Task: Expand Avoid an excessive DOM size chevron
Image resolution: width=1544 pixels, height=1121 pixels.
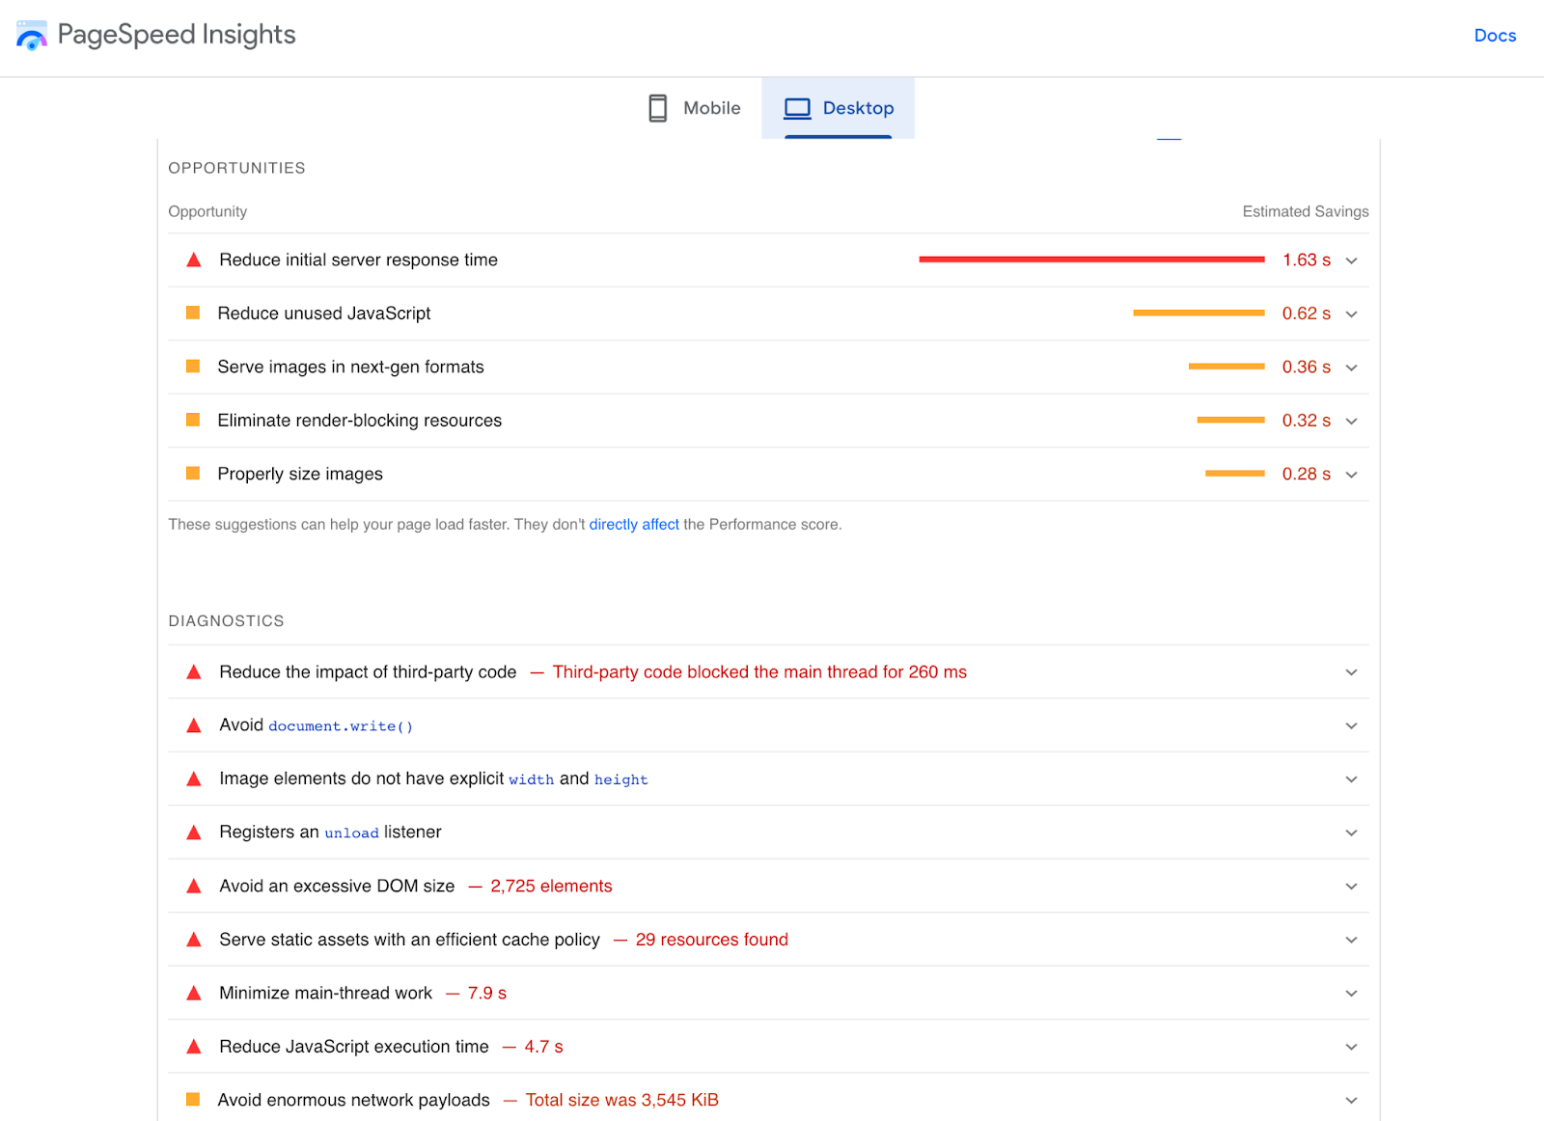Action: pyautogui.click(x=1351, y=887)
